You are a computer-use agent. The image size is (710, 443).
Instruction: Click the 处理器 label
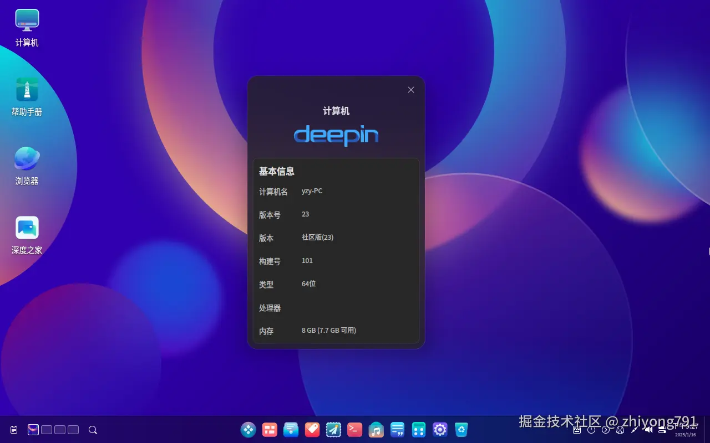[x=270, y=308]
